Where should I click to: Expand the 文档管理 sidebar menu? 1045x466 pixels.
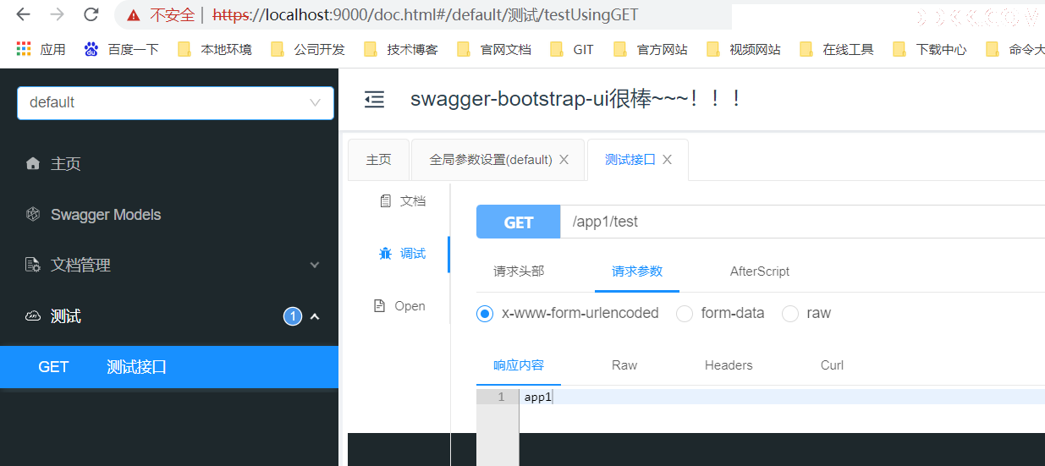tap(169, 265)
